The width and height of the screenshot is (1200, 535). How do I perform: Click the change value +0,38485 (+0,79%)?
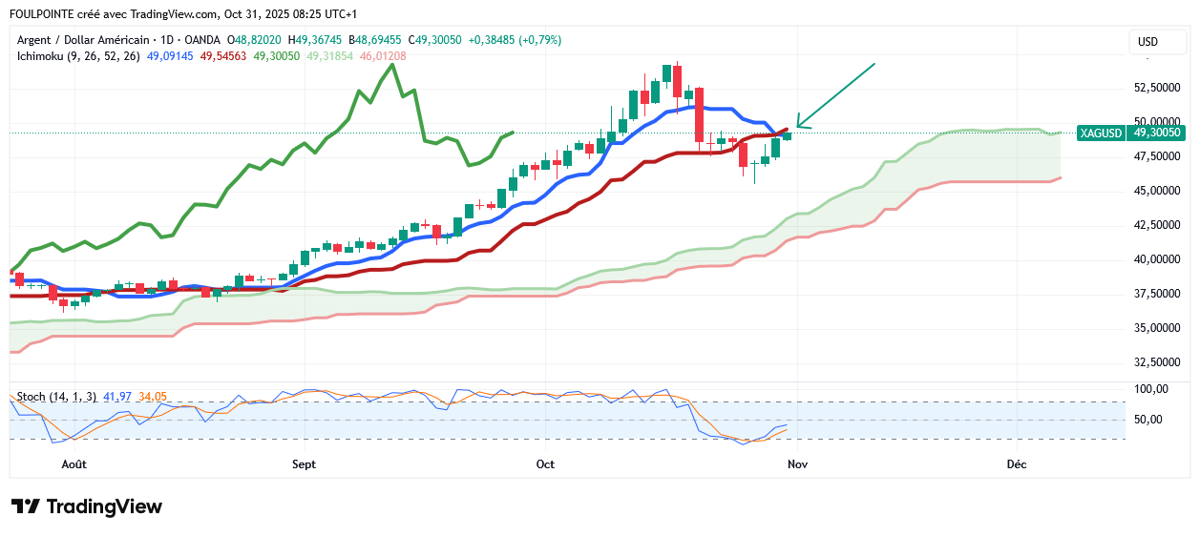515,40
